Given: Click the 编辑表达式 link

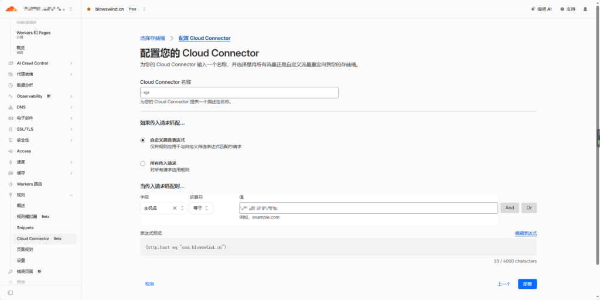Looking at the screenshot, I should [526, 233].
